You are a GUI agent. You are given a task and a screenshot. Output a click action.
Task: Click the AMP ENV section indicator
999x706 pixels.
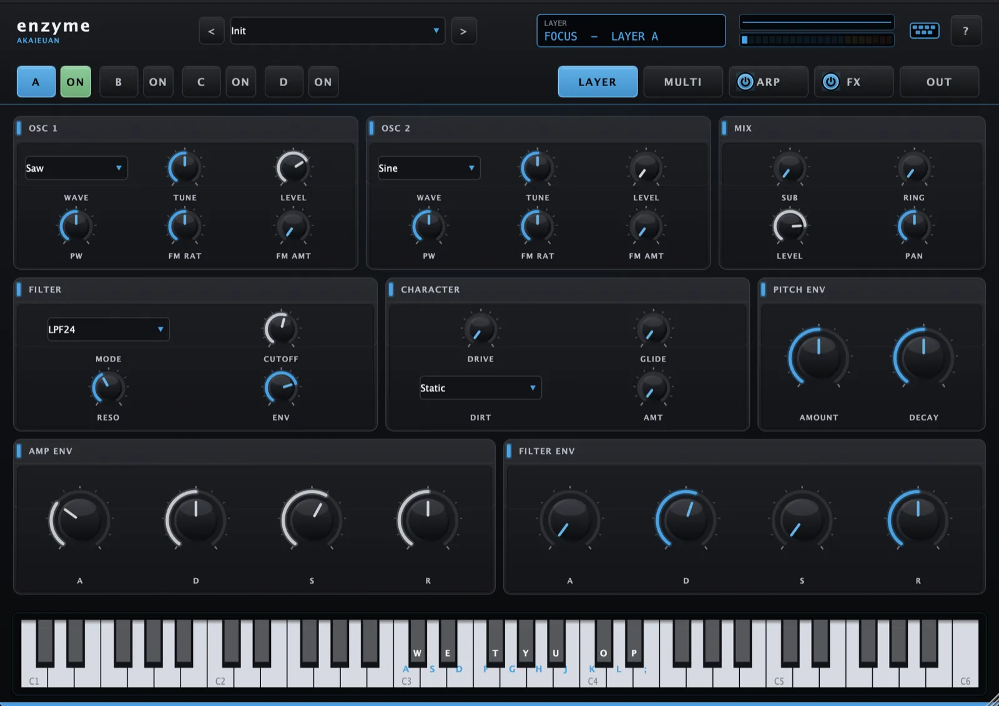(19, 451)
